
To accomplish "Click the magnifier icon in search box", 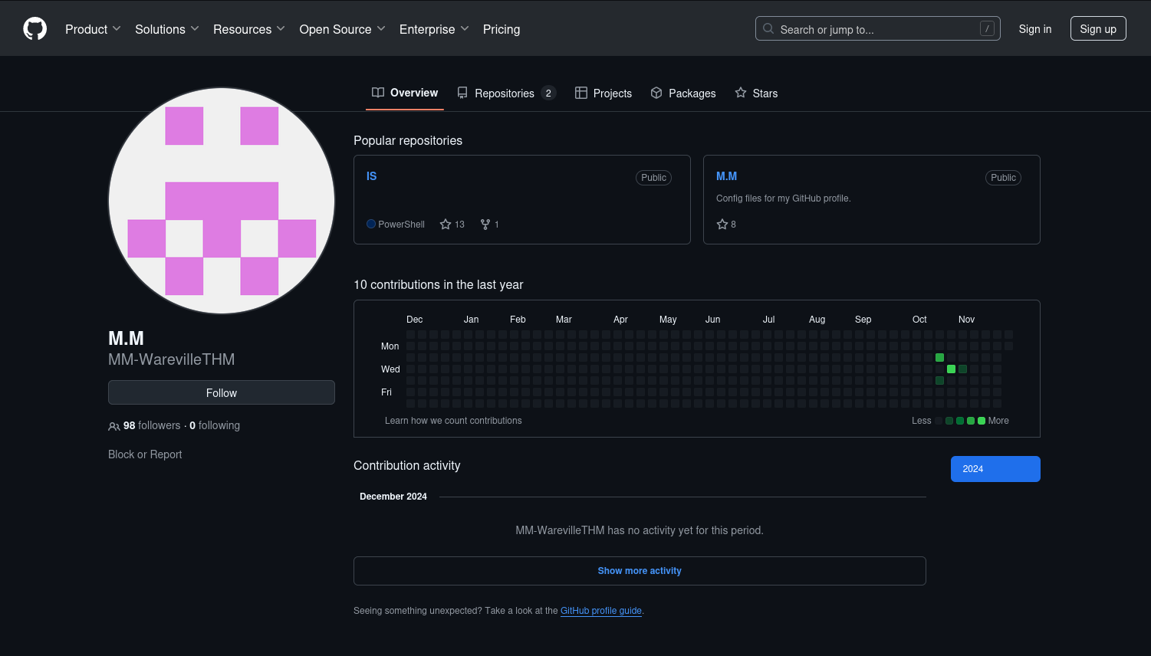I will pos(768,29).
